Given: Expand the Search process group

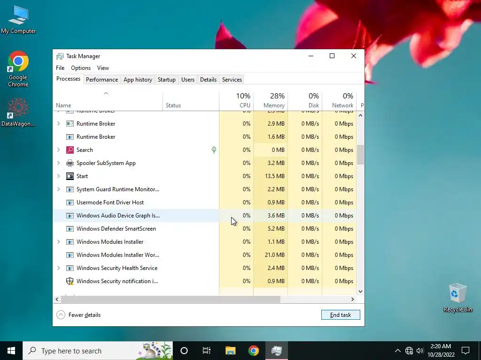Looking at the screenshot, I should point(59,150).
